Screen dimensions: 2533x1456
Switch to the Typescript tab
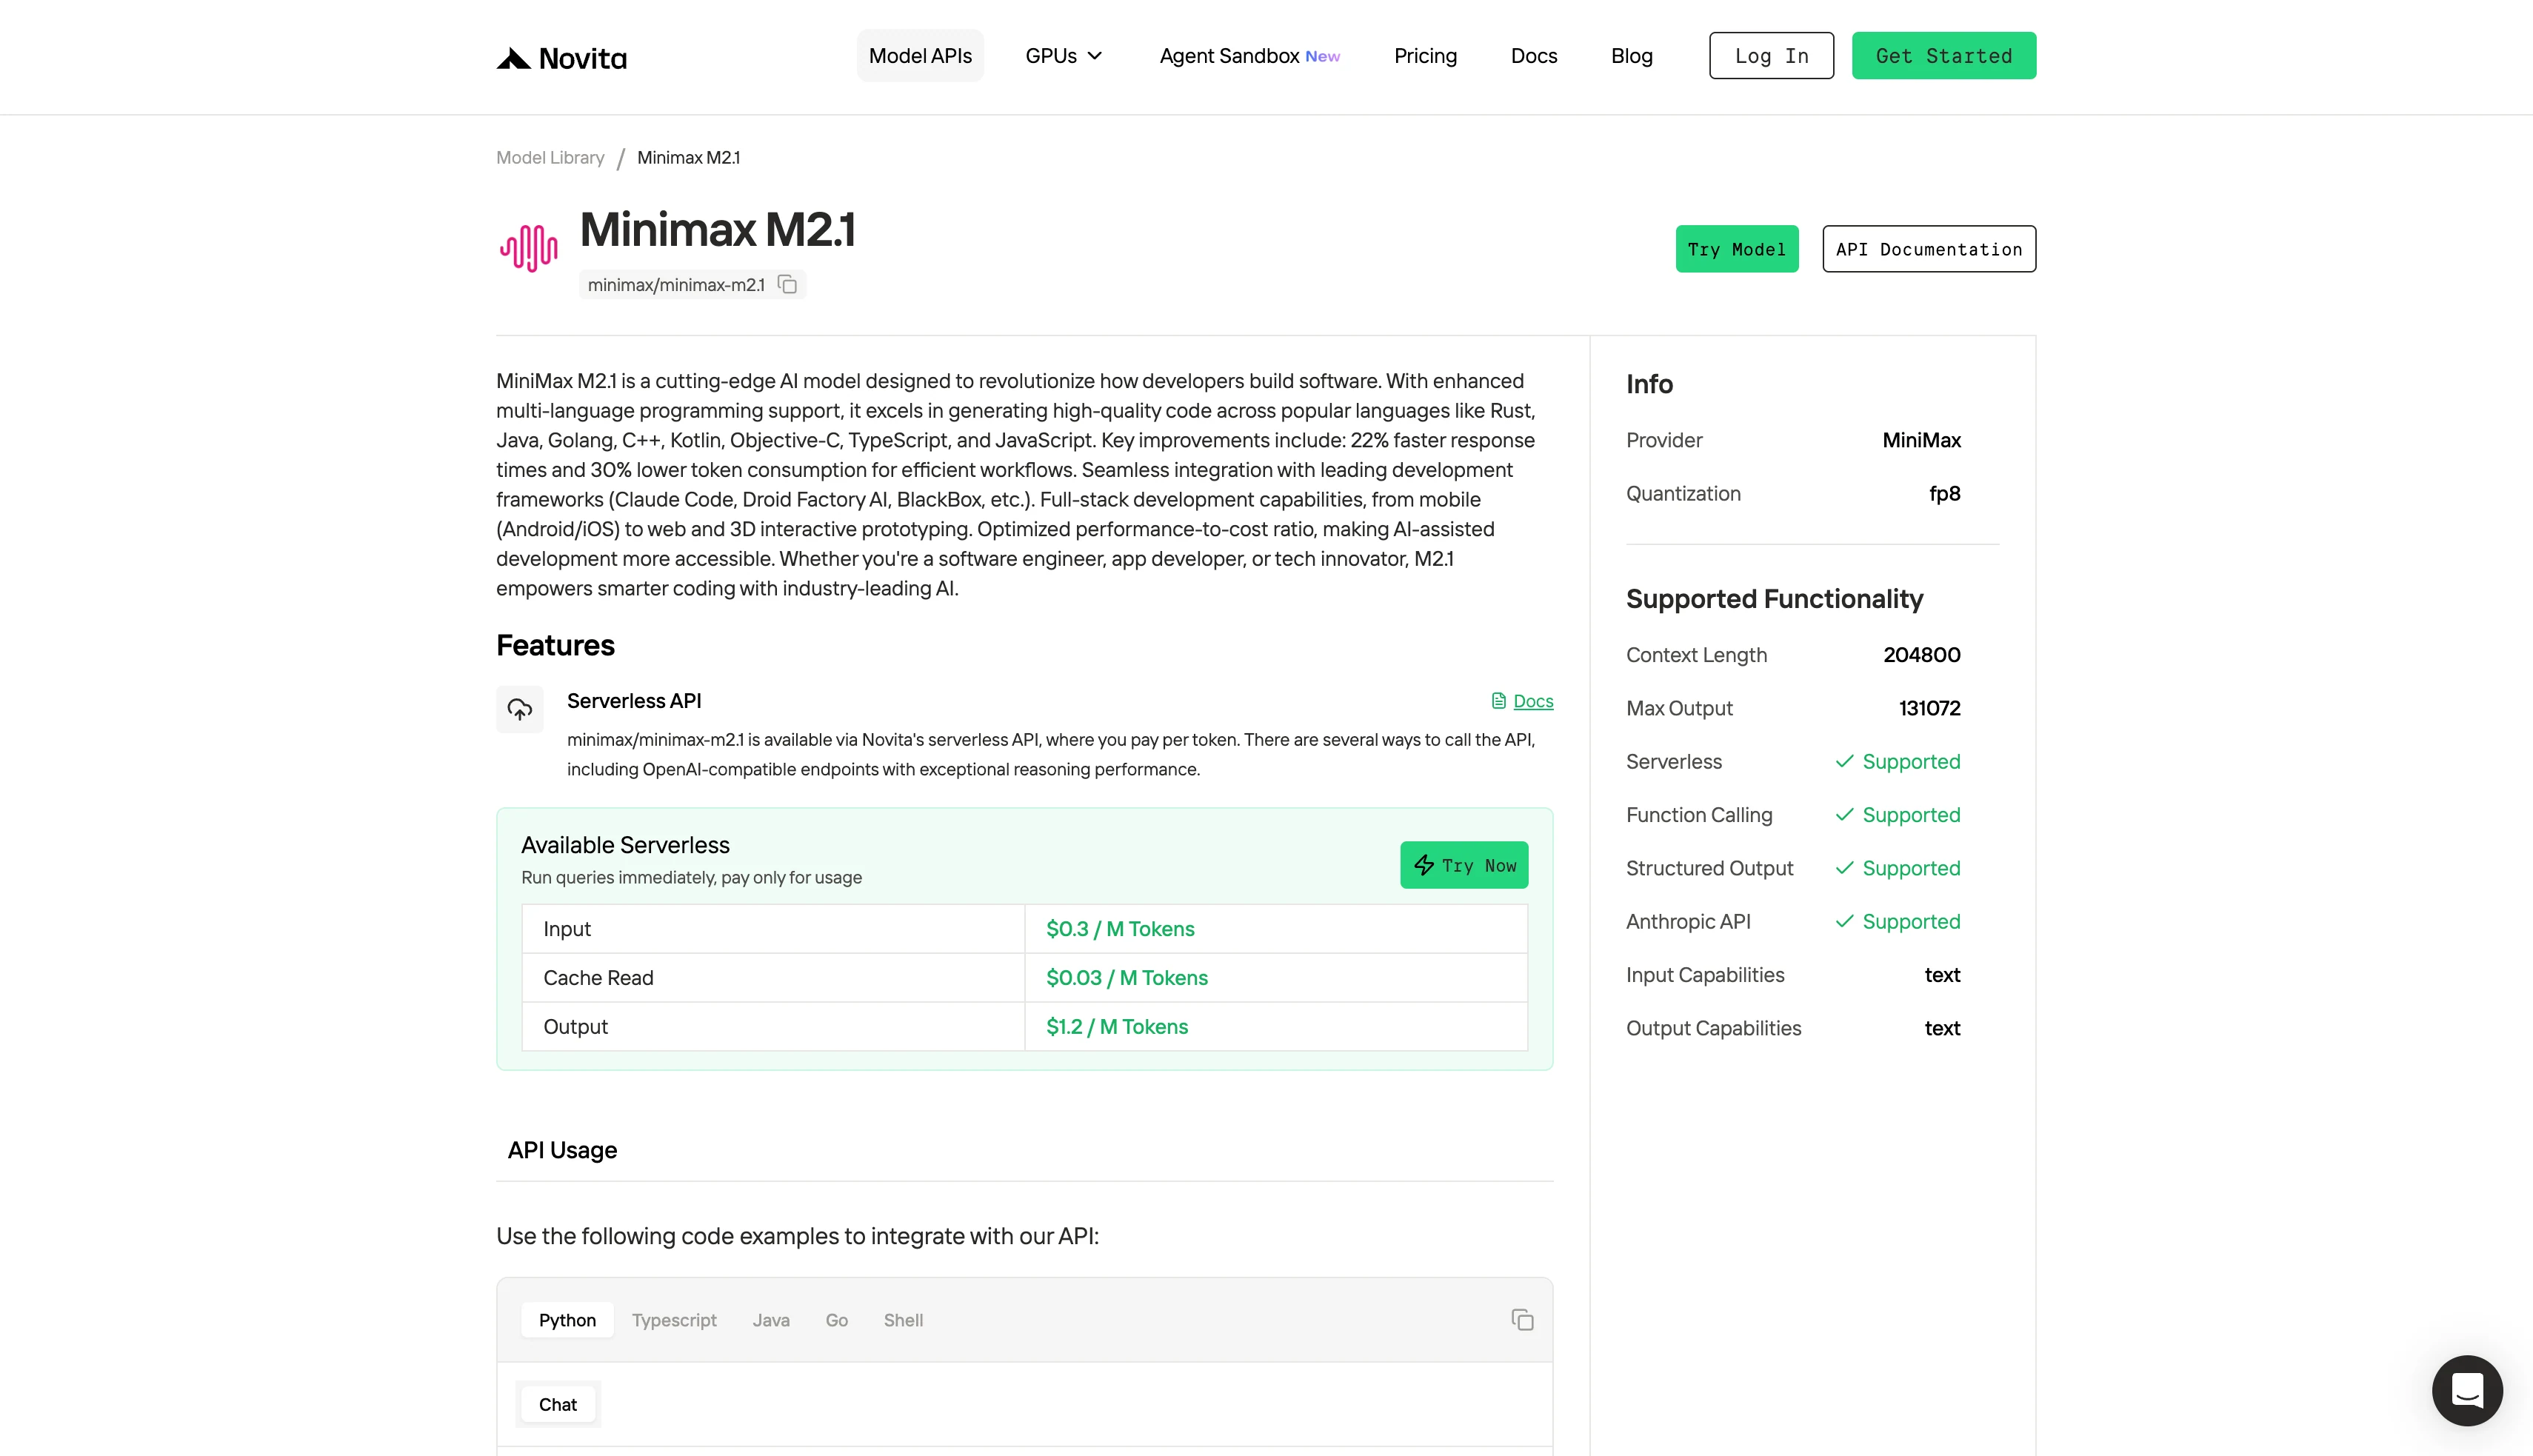674,1320
